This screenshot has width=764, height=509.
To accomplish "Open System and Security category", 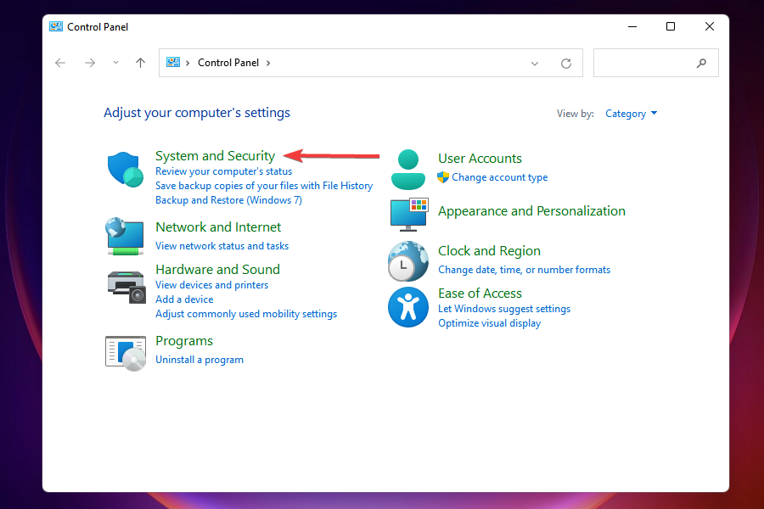I will coord(215,156).
